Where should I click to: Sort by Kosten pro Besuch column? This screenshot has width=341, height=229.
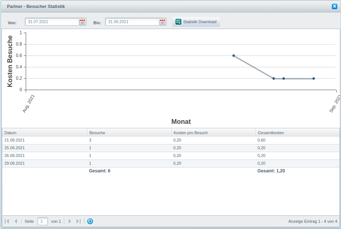coord(213,133)
